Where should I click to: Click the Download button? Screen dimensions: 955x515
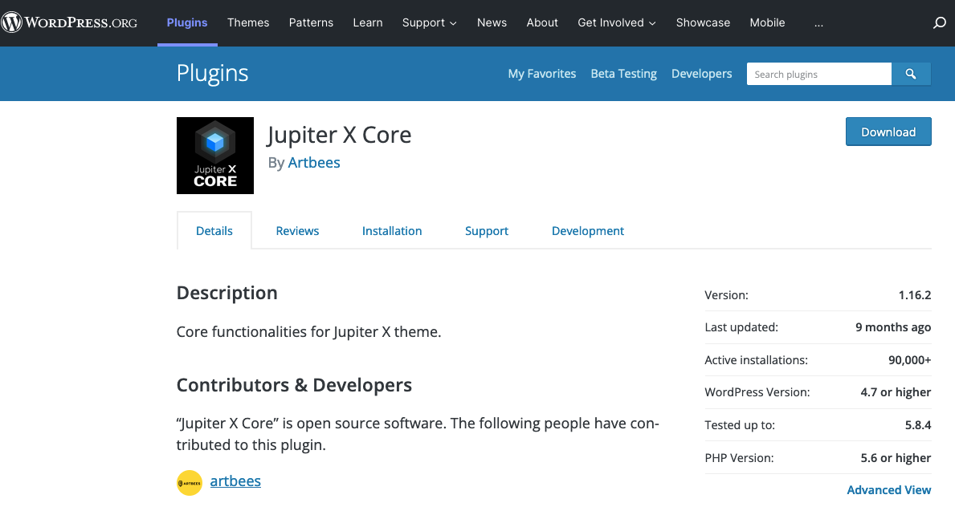tap(888, 132)
